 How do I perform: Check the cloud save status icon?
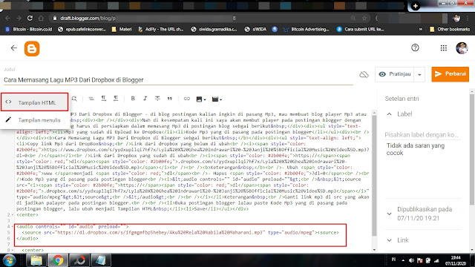click(x=364, y=74)
